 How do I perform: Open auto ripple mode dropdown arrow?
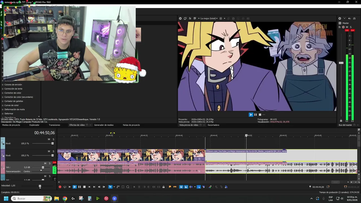(x=195, y=187)
